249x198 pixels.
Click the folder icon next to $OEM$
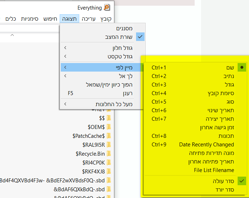point(109,127)
